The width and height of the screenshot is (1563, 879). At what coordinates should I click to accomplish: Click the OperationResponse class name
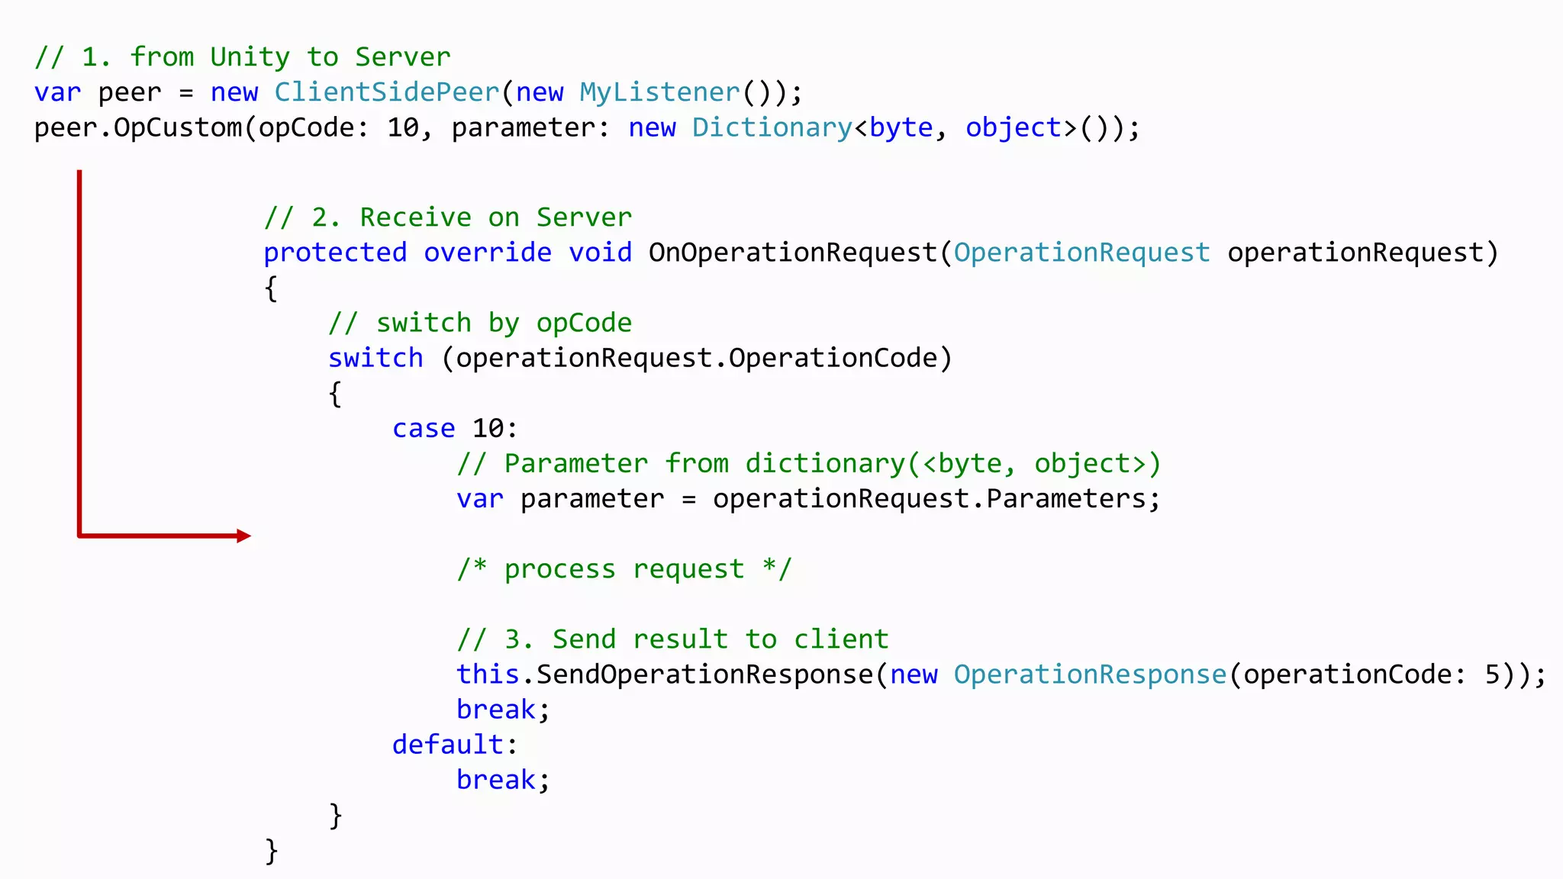[1090, 675]
